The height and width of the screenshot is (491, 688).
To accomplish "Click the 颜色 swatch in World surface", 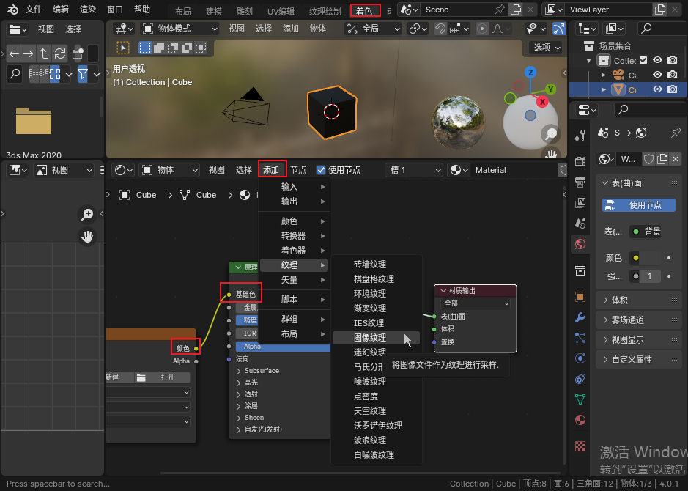I will click(650, 258).
